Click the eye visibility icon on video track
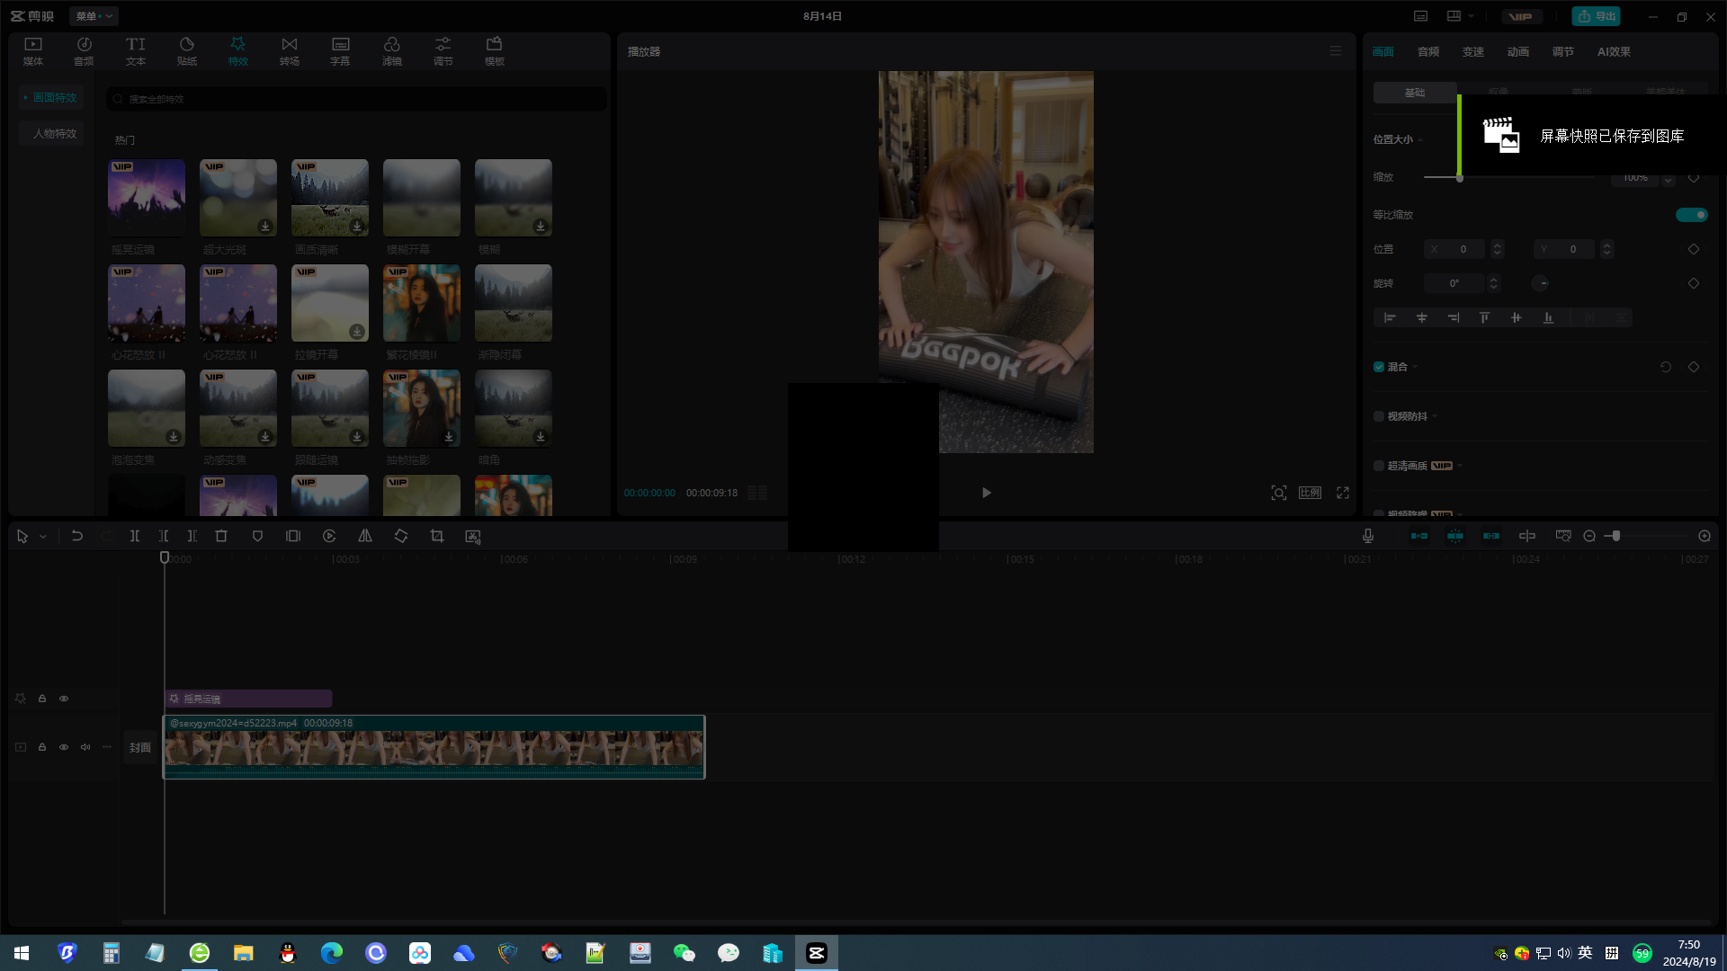Image resolution: width=1727 pixels, height=971 pixels. [63, 747]
